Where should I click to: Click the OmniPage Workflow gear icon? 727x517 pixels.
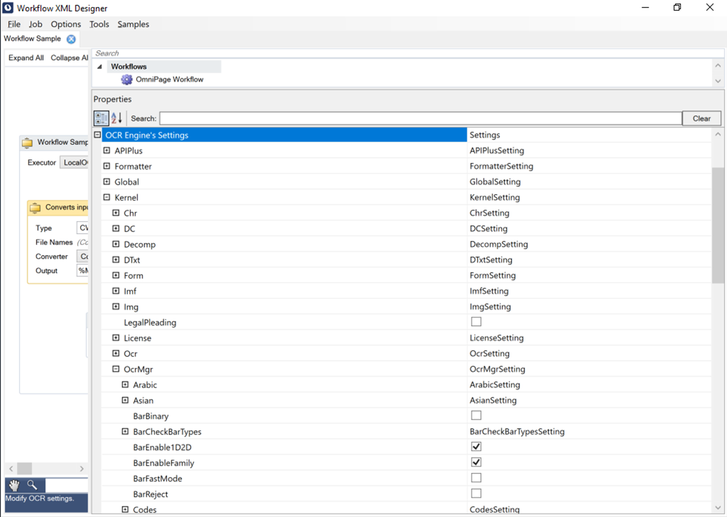(x=126, y=79)
